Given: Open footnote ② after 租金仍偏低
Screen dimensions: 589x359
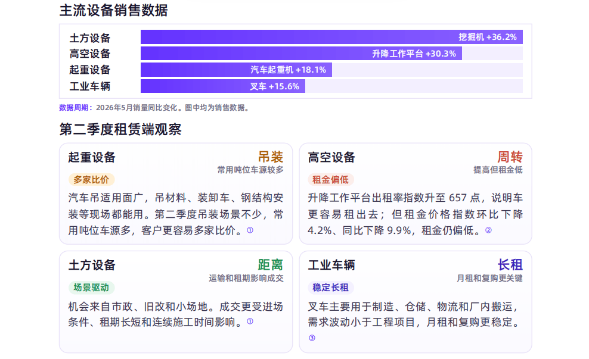Looking at the screenshot, I should [488, 230].
